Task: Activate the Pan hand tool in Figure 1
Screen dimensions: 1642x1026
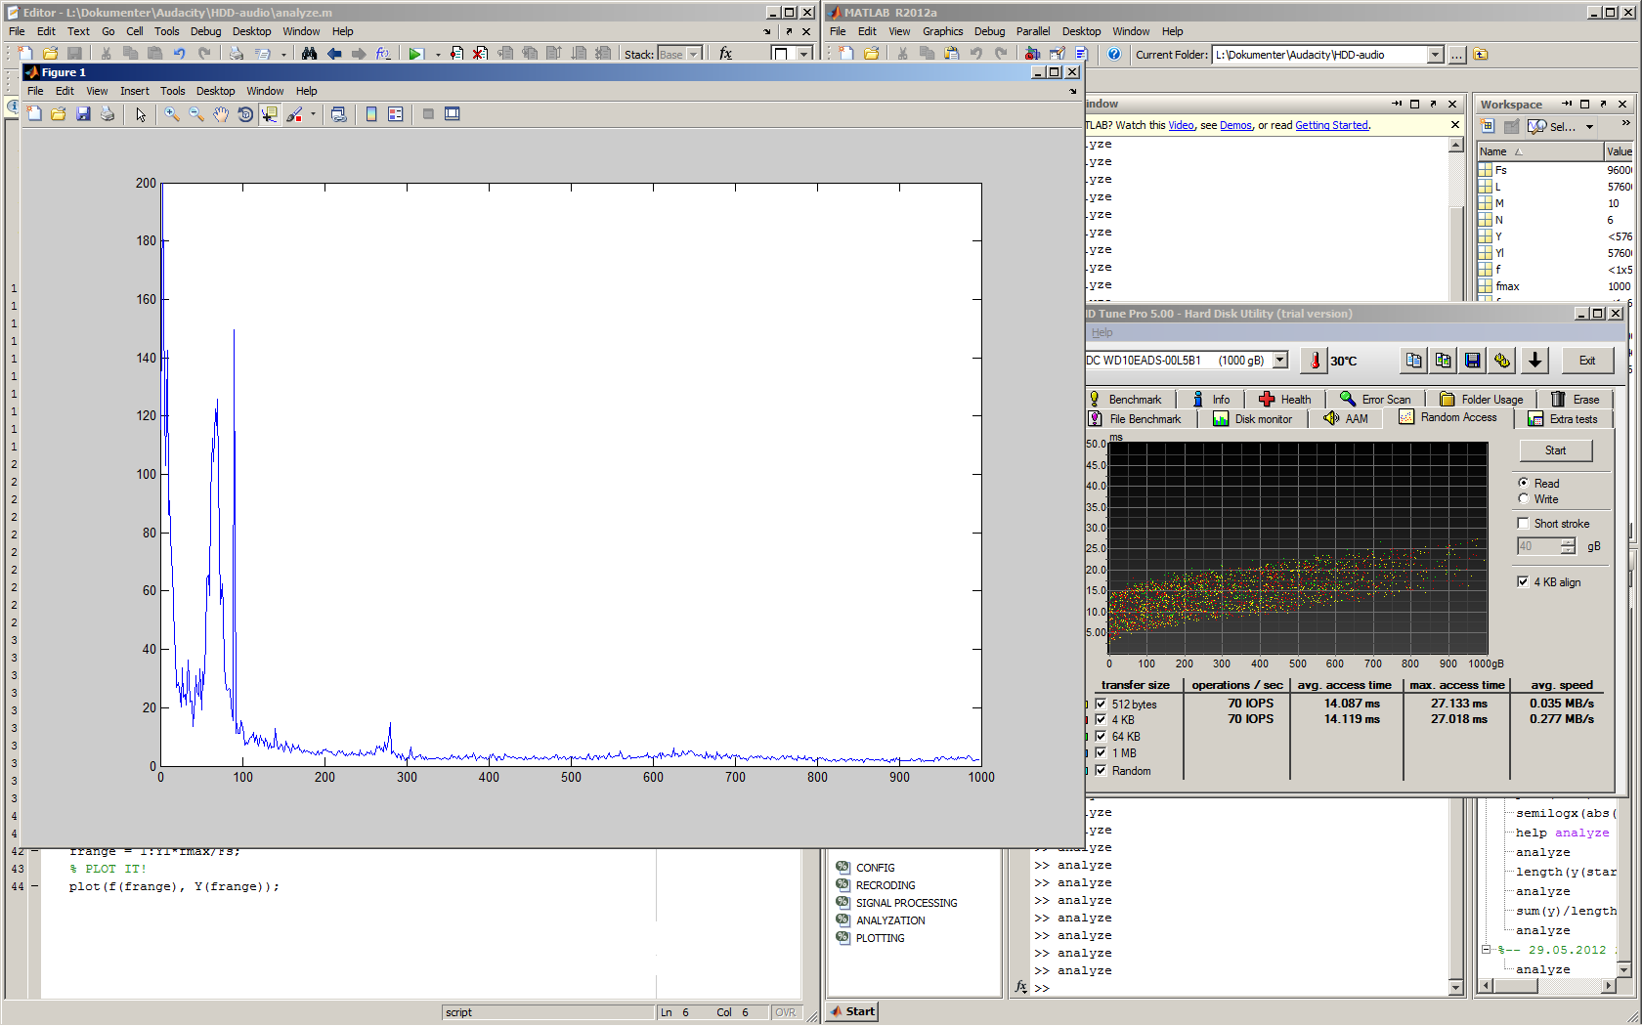Action: click(221, 114)
